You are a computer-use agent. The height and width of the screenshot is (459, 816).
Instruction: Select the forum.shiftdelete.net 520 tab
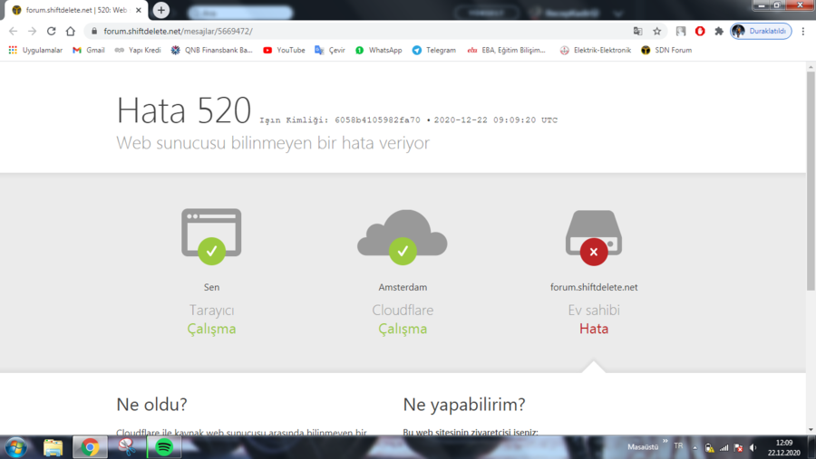[76, 10]
